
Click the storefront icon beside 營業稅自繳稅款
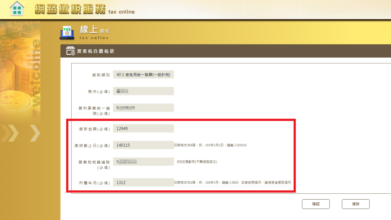[x=70, y=51]
